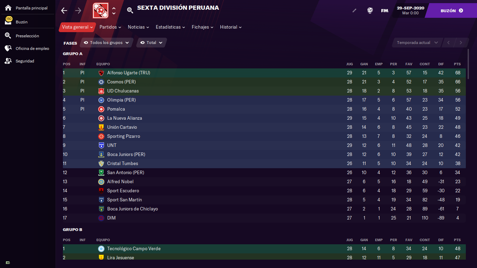Toggle the Total view eye filter

[x=152, y=43]
